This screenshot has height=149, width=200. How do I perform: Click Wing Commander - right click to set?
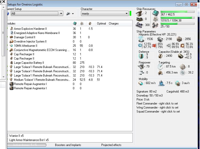point(157,107)
